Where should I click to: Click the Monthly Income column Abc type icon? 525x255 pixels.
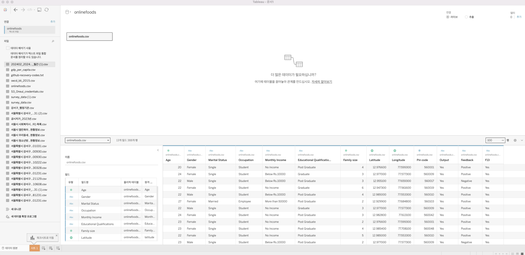point(268,151)
